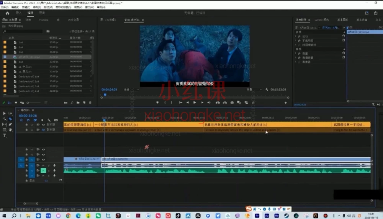The width and height of the screenshot is (383, 219).
Task: Click the Lift button in Program monitor
Action: click(x=218, y=103)
